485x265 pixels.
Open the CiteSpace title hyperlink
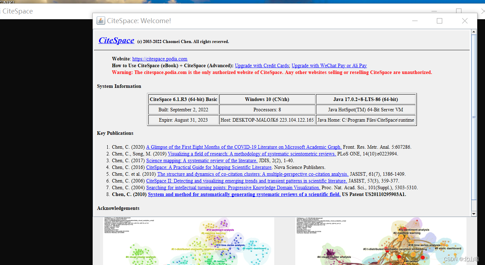pos(116,40)
